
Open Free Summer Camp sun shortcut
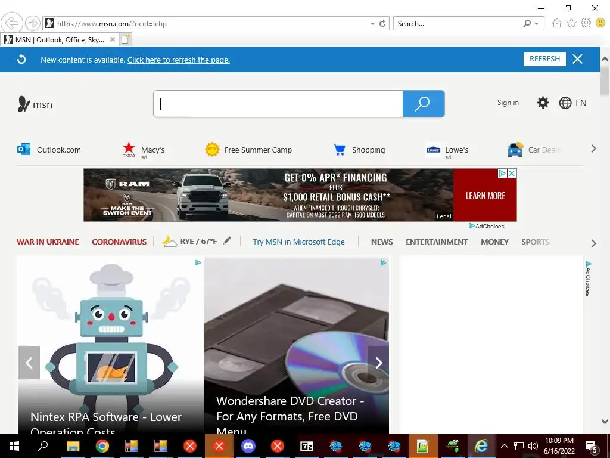248,150
